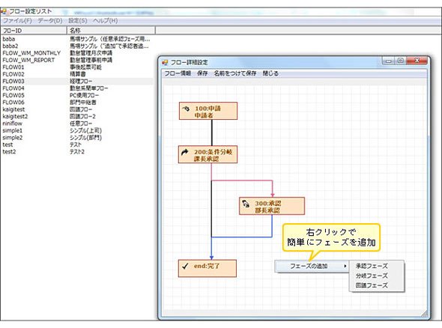Viewport: 442px width, 328px height.
Task: Open the ファイル(F) menu
Action: [x=17, y=21]
